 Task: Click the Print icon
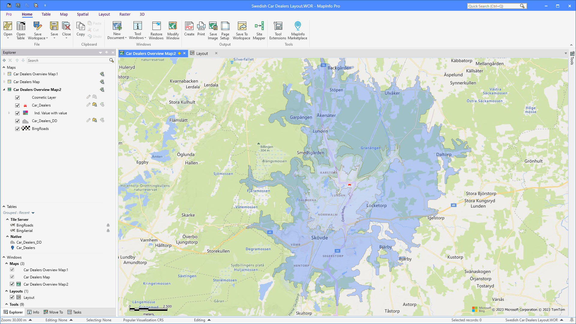[x=201, y=26]
